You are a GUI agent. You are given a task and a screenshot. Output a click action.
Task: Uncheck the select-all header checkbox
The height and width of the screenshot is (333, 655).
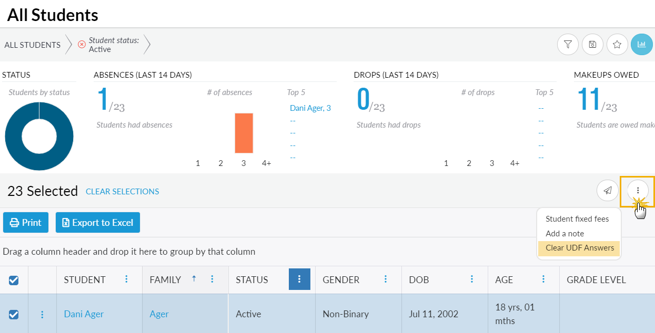click(14, 280)
